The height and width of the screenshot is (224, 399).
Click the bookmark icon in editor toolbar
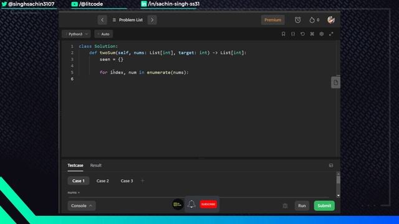click(283, 34)
